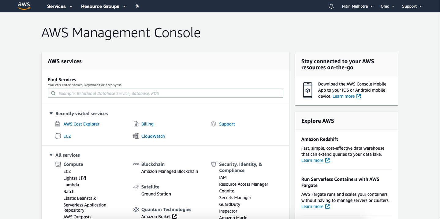
Task: Click the Compute category icon
Action: pos(58,164)
